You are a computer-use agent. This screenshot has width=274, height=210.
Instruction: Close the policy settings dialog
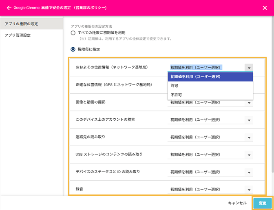265,8
